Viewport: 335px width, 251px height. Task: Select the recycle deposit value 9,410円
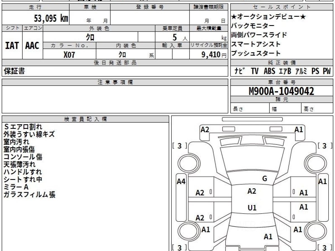214,55
